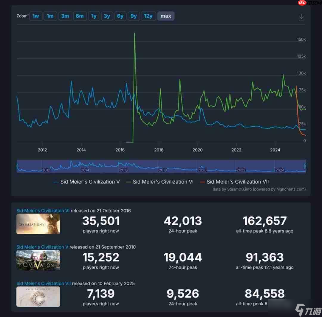Set chart zoom to 3y
Viewport: 322px width, 317px height.
[107, 16]
